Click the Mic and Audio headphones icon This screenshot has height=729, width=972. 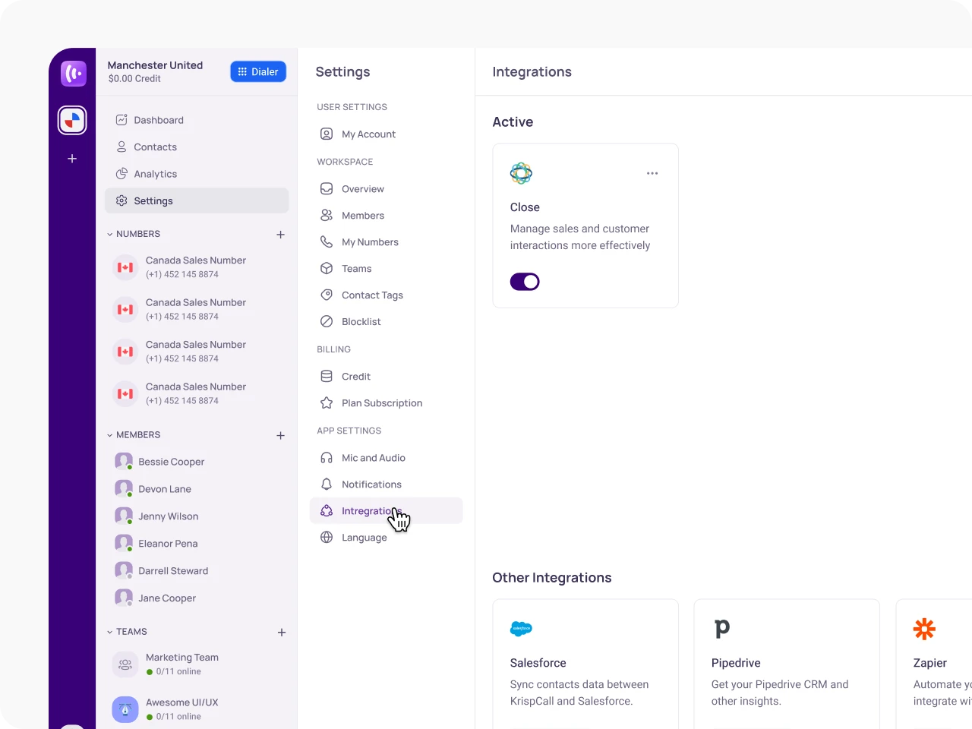click(x=327, y=458)
